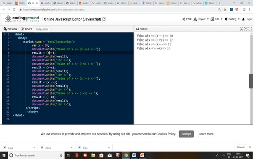Click code line 6 result = (x++)
The height and width of the screenshot is (159, 253).
(x=44, y=53)
